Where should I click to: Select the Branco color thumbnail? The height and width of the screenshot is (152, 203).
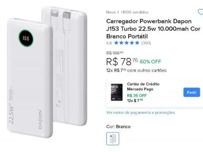pyautogui.click(x=113, y=139)
